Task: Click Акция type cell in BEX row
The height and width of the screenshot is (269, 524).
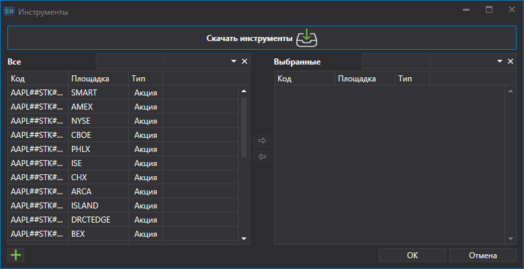Action: (146, 234)
